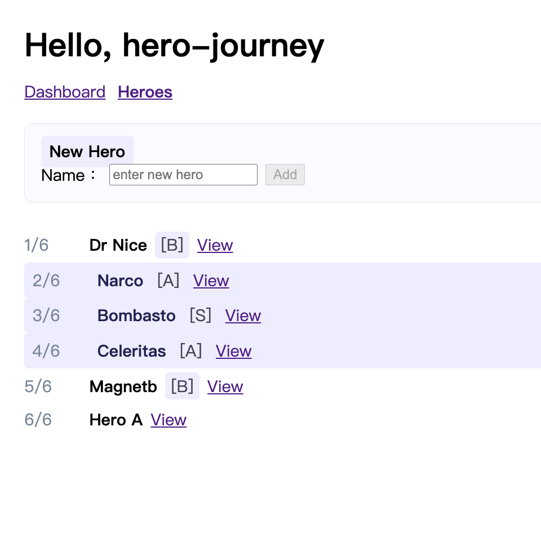Click the [A] rank tag beside Narco

[168, 281]
